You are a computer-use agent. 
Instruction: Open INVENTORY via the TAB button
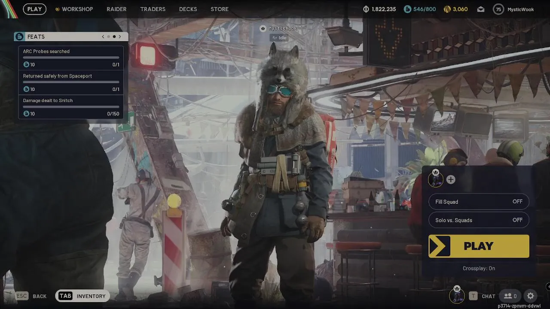point(82,296)
